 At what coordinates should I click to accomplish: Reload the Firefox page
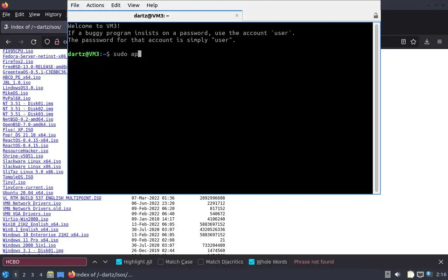34,42
